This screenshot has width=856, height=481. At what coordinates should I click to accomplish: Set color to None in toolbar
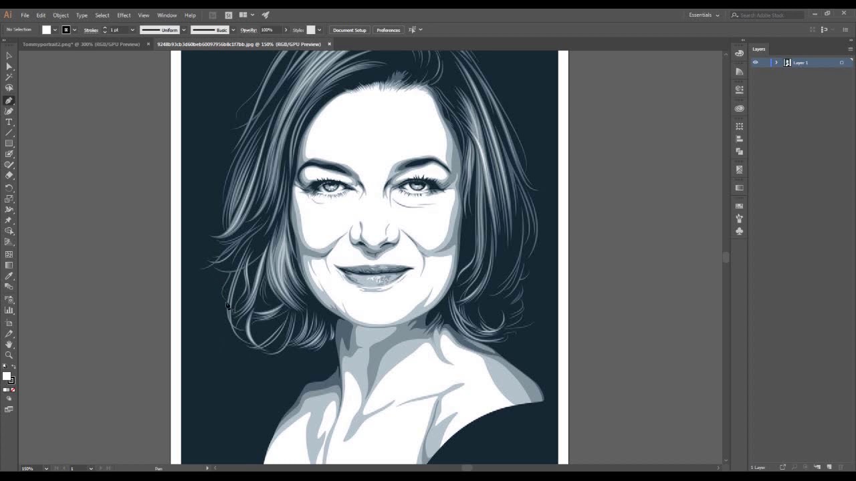coord(13,389)
